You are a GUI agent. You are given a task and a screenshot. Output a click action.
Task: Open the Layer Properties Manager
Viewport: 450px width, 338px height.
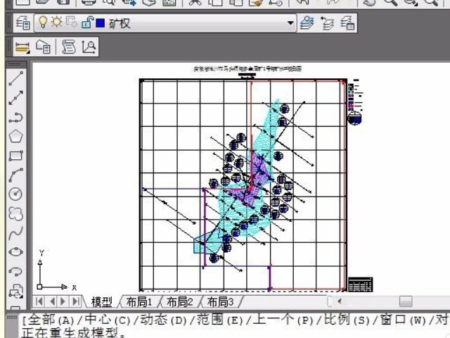tap(22, 23)
